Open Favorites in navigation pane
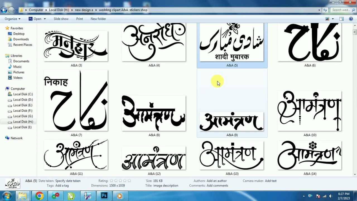The width and height of the screenshot is (357, 201). [17, 28]
